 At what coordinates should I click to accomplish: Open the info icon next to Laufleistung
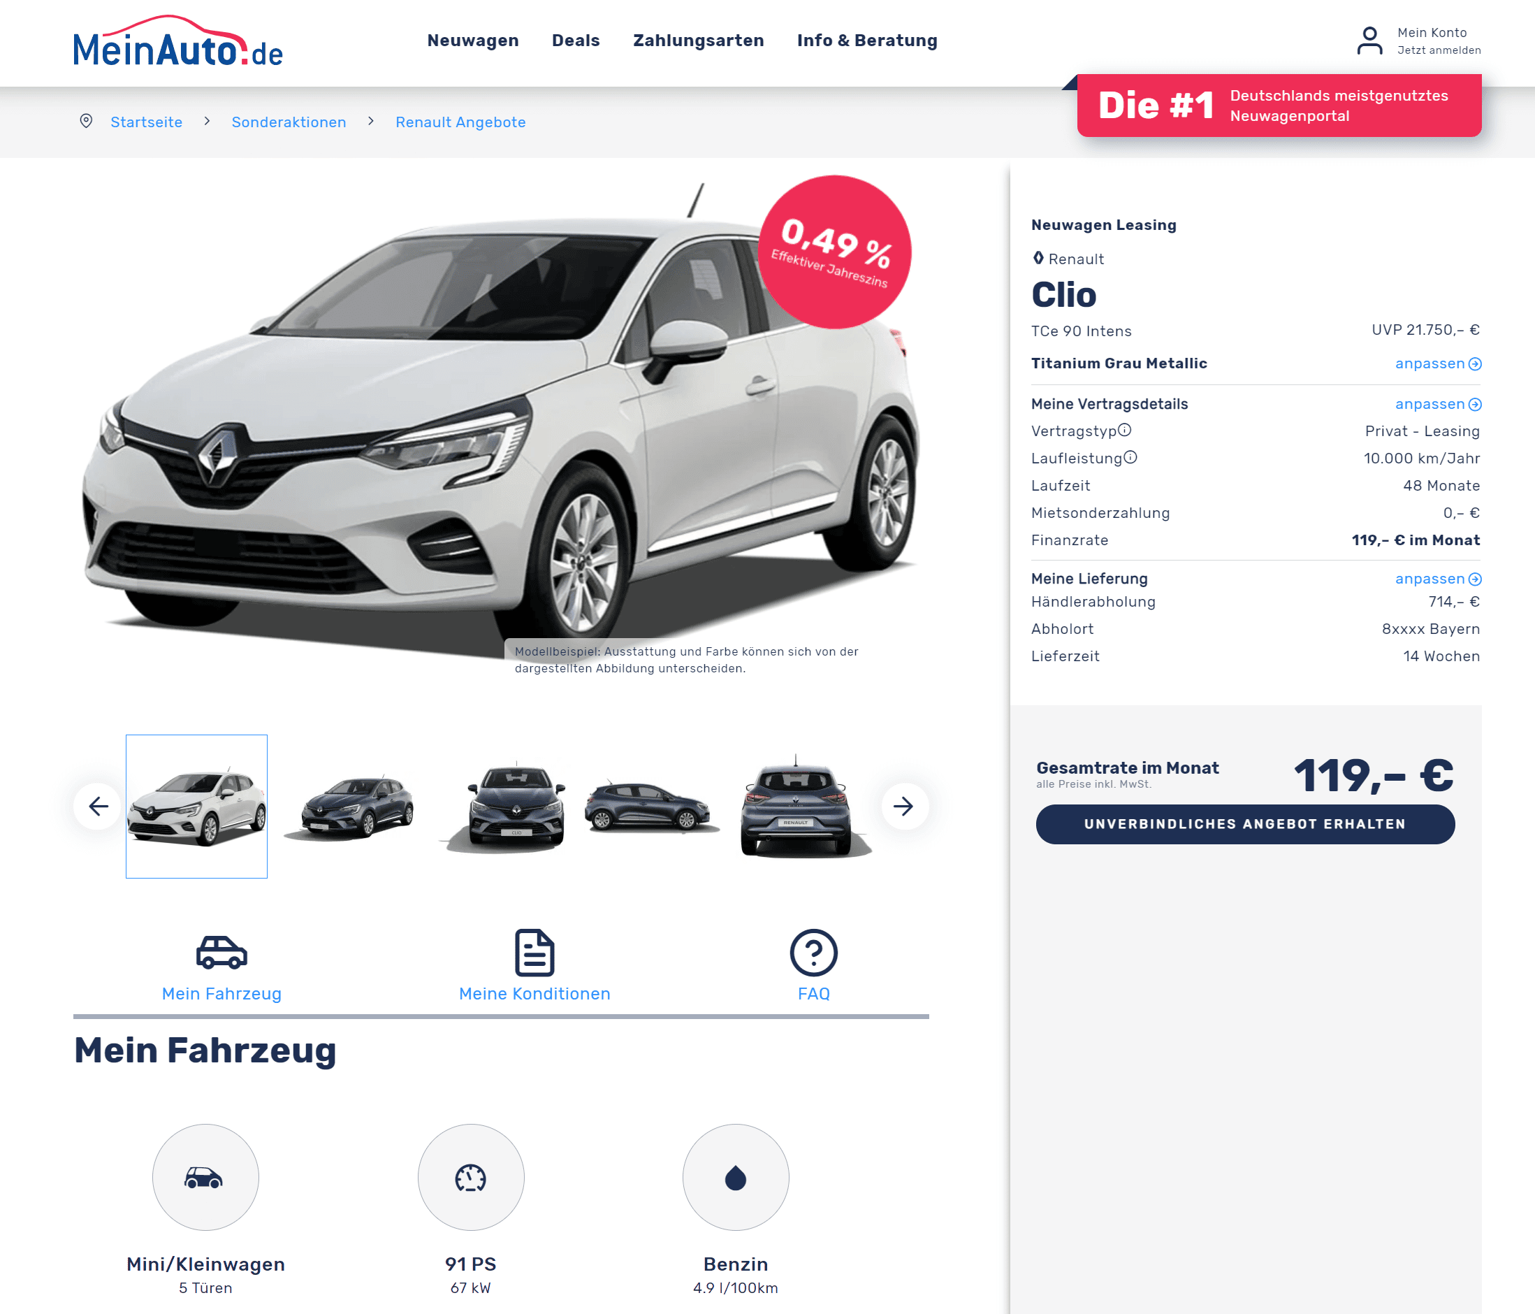[x=1130, y=457]
